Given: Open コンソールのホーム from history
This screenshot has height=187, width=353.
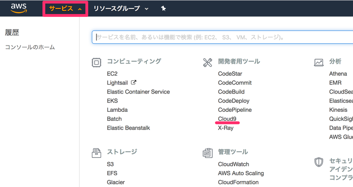Looking at the screenshot, I should (x=30, y=47).
